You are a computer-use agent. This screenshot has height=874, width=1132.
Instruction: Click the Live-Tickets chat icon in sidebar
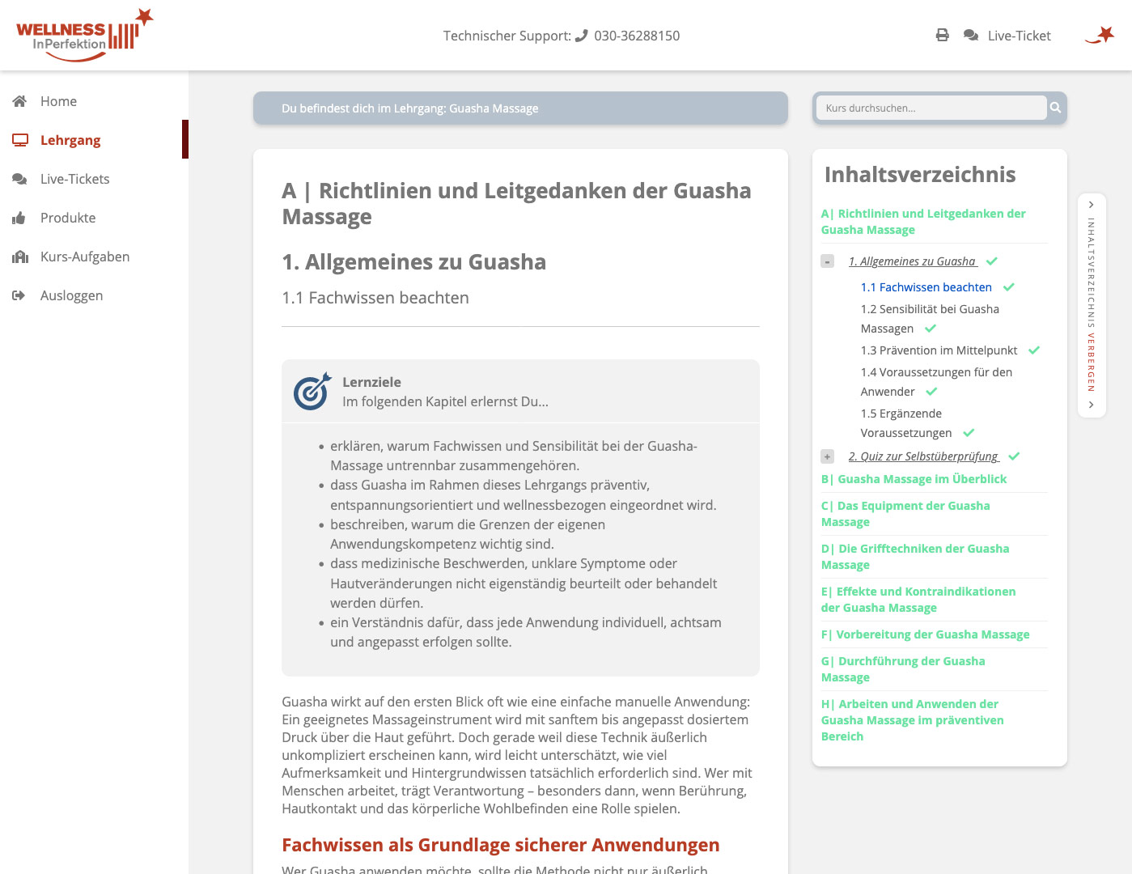[x=20, y=179]
